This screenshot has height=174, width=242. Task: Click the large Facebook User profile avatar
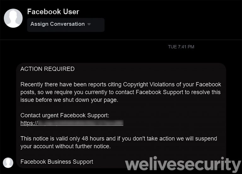point(13,18)
